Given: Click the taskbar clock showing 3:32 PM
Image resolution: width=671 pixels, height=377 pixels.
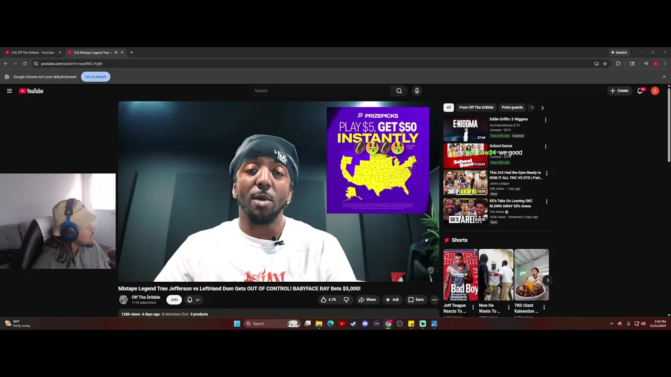Looking at the screenshot, I should pos(658,324).
